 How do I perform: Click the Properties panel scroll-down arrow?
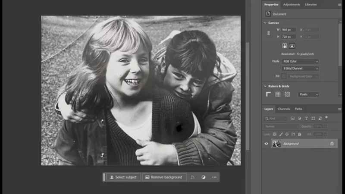click(340, 94)
